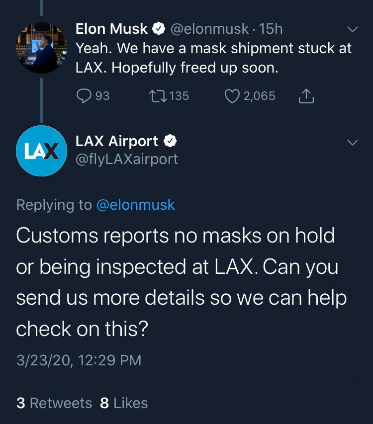This screenshot has height=424, width=373.
Task: Open Elon Musk's profile picture
Action: click(41, 48)
